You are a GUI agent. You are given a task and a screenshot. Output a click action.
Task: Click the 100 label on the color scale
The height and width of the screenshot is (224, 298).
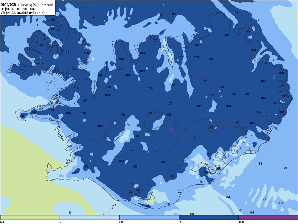click(x=241, y=222)
